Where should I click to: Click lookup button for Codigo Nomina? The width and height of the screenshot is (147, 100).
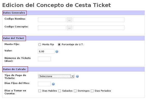click(x=69, y=20)
